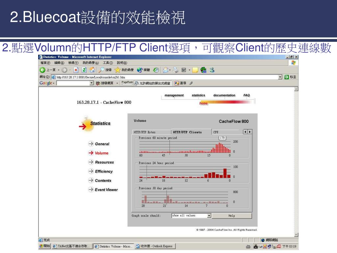Image resolution: width=337 pixels, height=253 pixels.
Task: Click the tray keyboard input method icon
Action: pyautogui.click(x=248, y=246)
